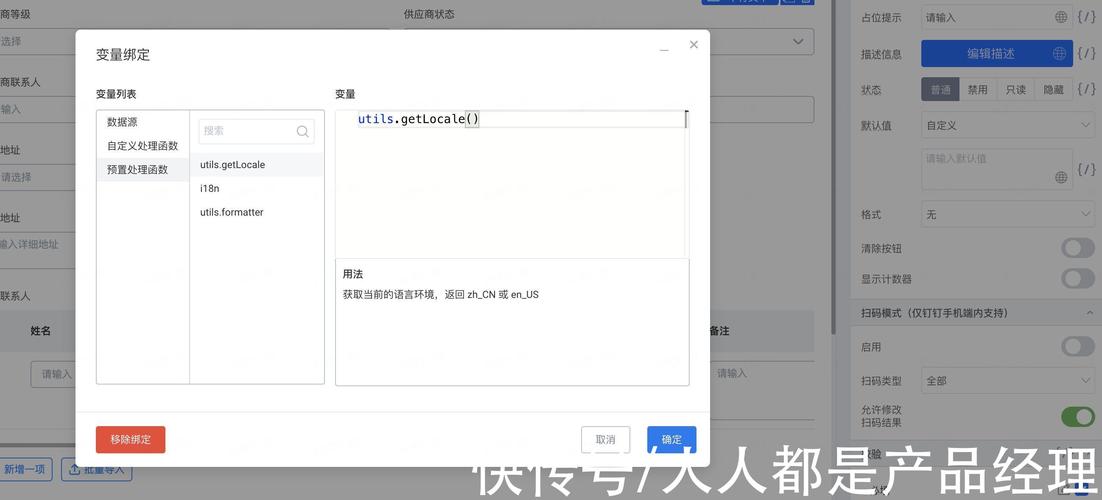Focus the 请输入默认值 textarea
This screenshot has width=1102, height=500.
click(997, 169)
